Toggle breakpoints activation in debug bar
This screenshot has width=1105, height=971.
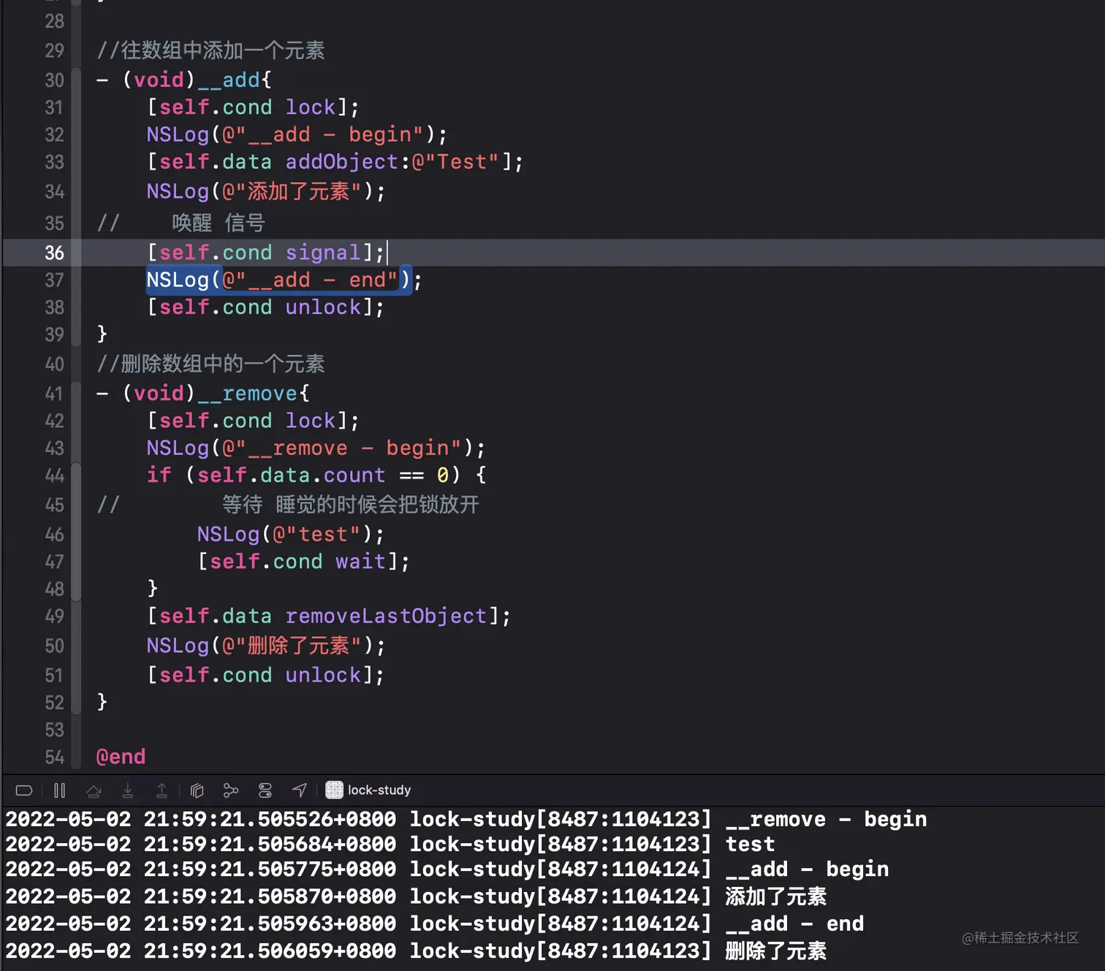pos(24,790)
